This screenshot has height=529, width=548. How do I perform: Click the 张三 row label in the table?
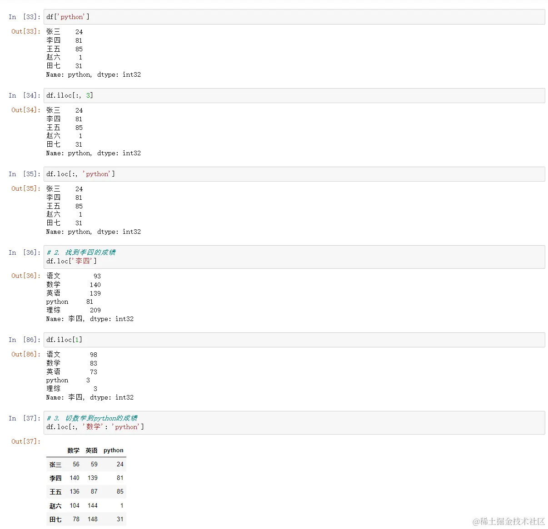pyautogui.click(x=55, y=465)
